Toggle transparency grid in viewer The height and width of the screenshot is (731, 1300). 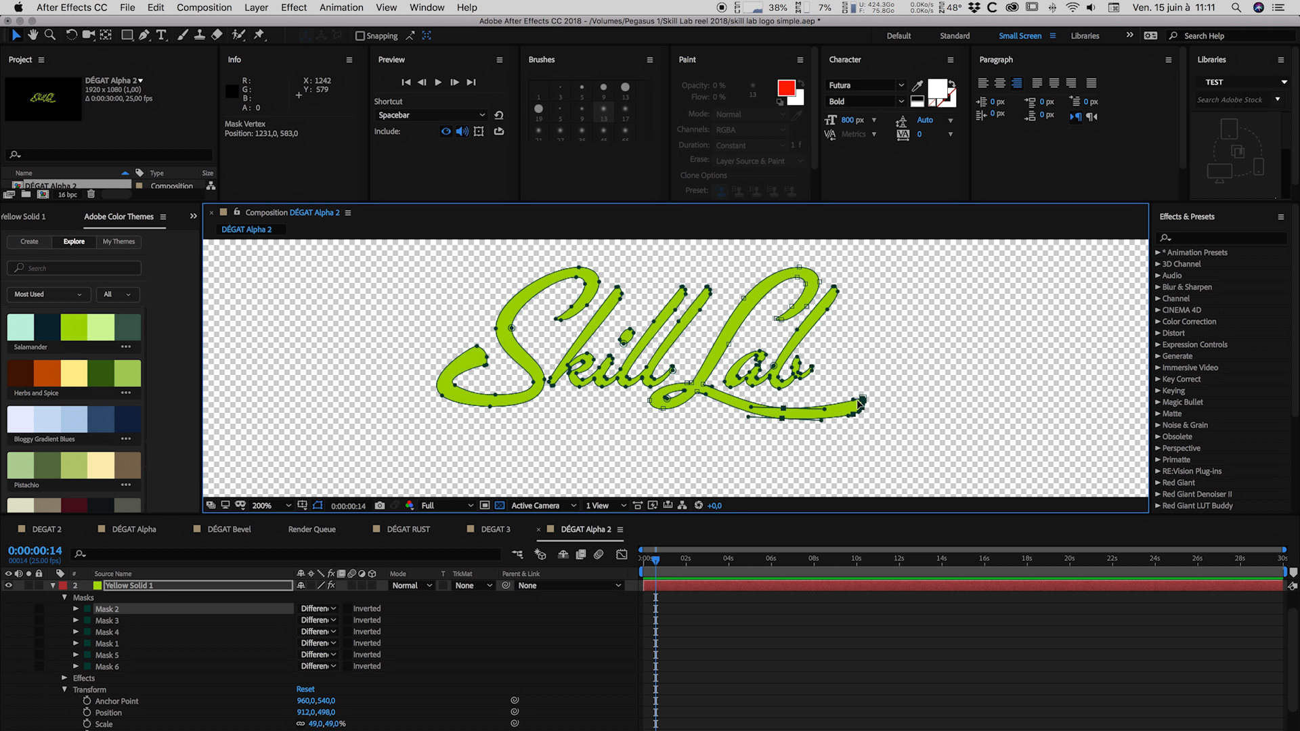coord(500,506)
